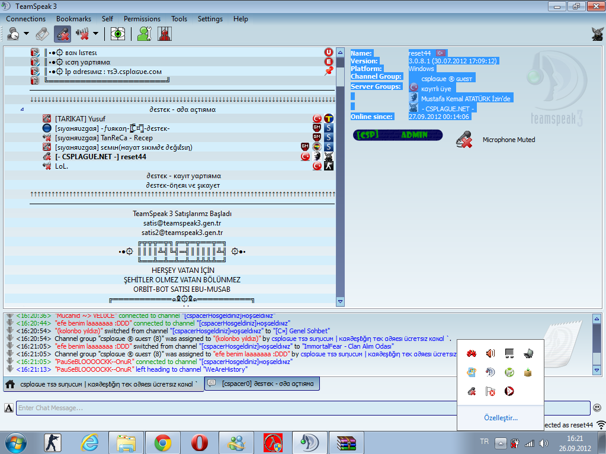The image size is (606, 454).
Task: Open the emoticon smiley picker
Action: click(x=597, y=408)
